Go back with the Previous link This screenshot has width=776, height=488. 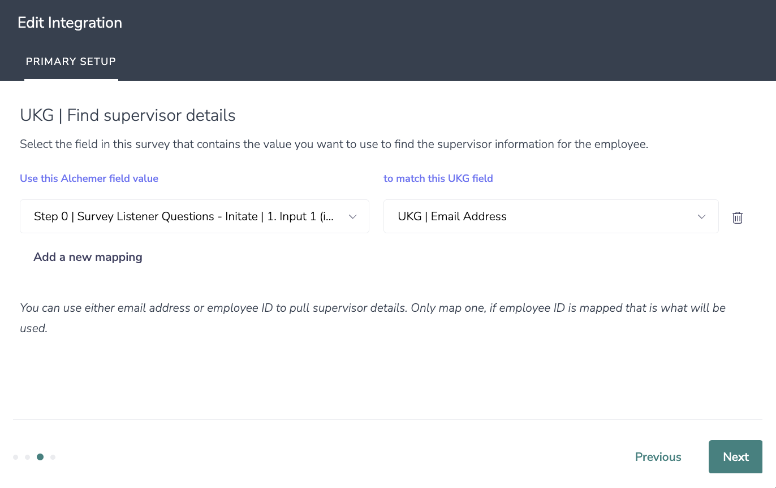(658, 457)
